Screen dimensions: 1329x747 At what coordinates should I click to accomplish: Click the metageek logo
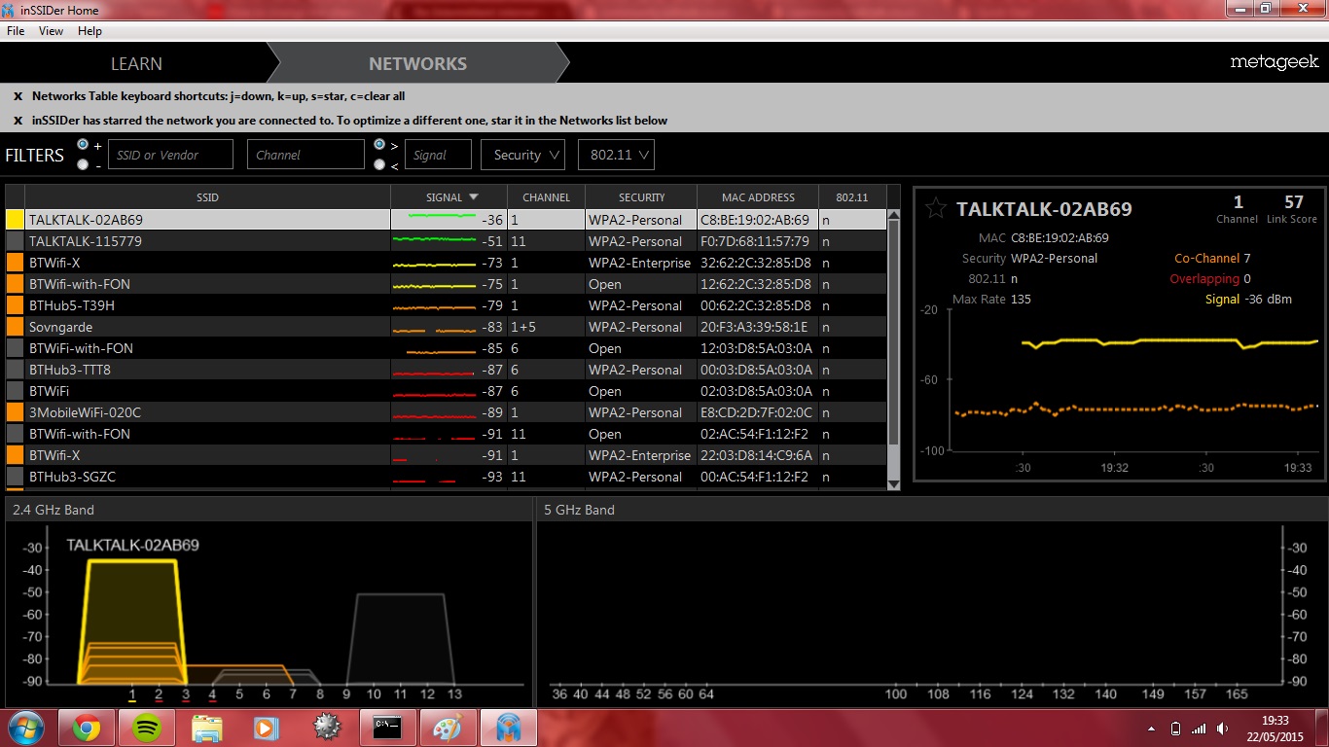[1274, 62]
